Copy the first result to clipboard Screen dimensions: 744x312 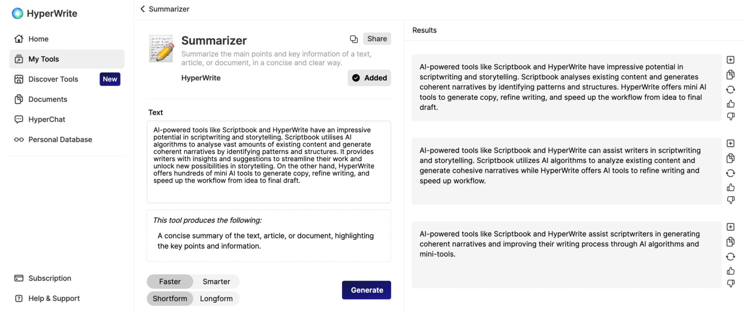[730, 74]
